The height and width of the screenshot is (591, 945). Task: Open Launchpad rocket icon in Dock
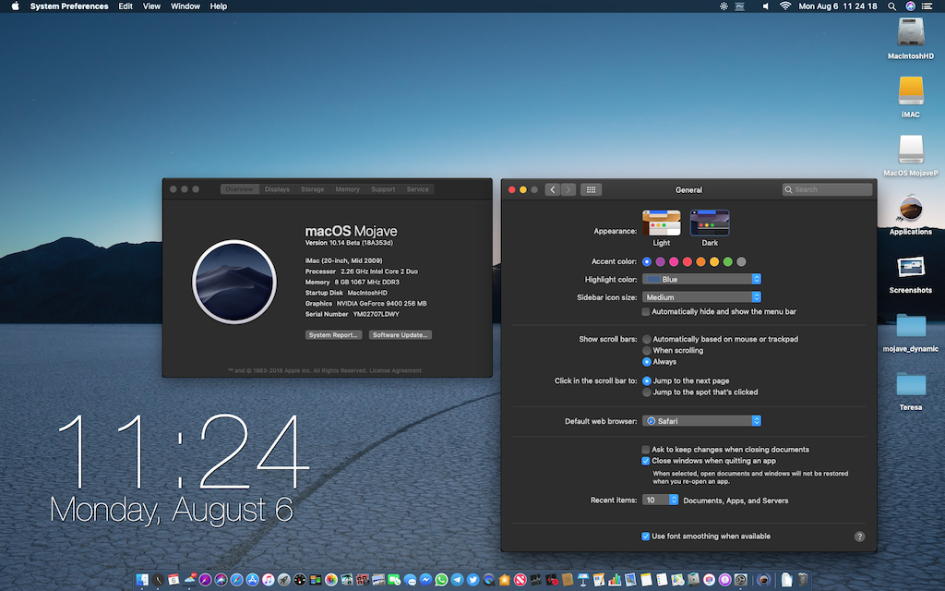click(x=284, y=580)
